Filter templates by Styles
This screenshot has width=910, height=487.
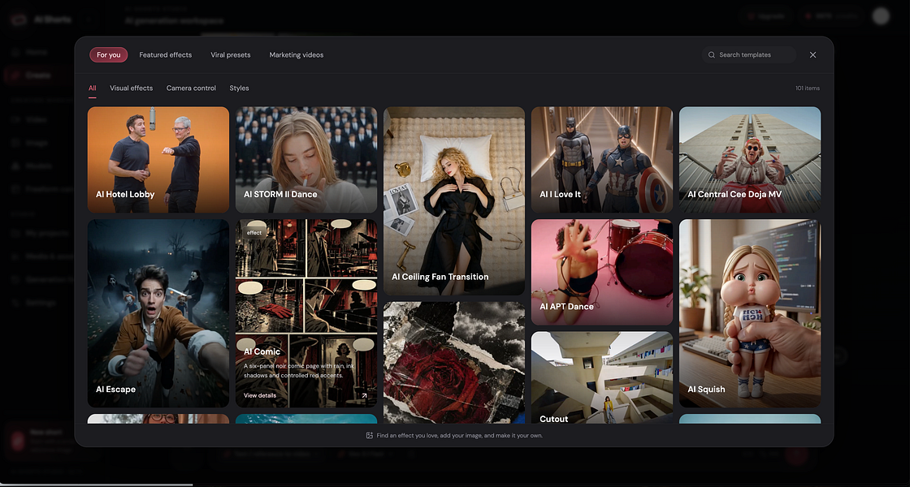click(x=239, y=88)
